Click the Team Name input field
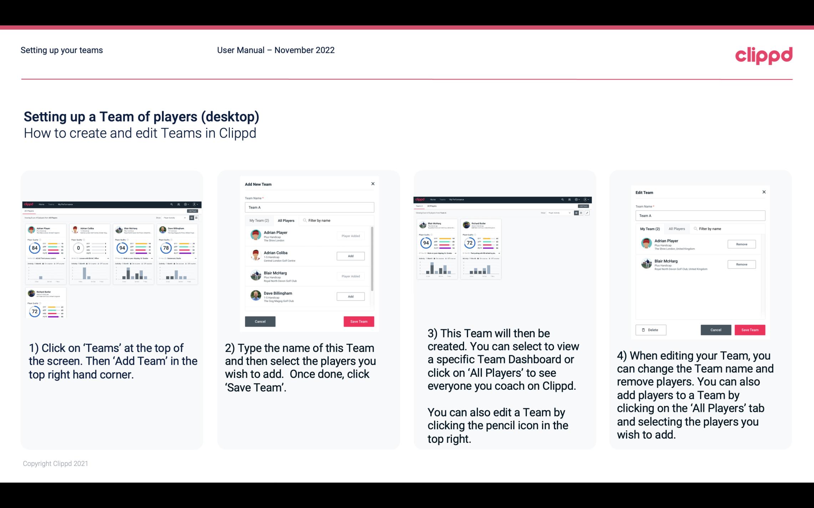Screen dimensions: 814x508 tap(309, 207)
